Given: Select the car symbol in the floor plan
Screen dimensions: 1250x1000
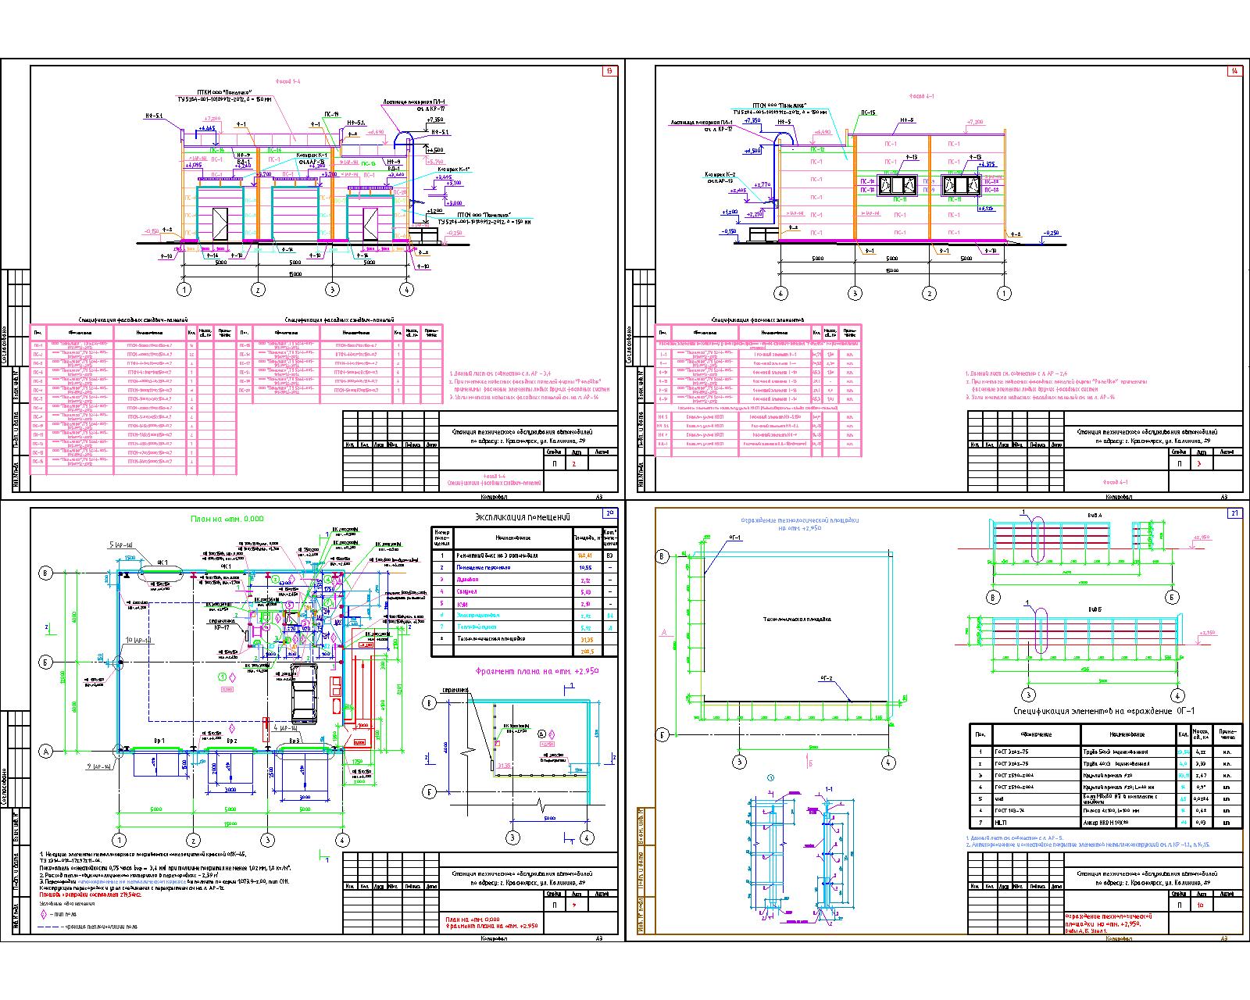Looking at the screenshot, I should [x=304, y=693].
